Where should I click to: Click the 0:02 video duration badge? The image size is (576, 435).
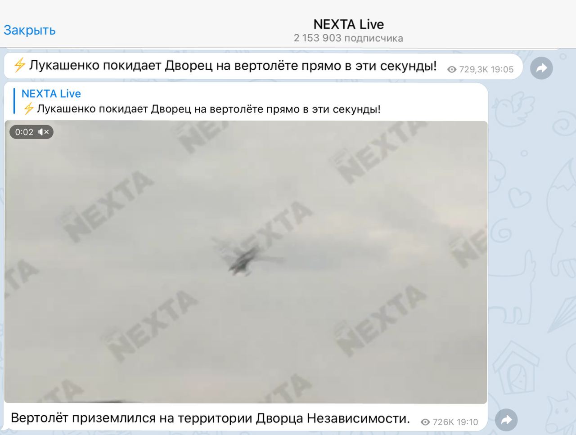tap(31, 132)
